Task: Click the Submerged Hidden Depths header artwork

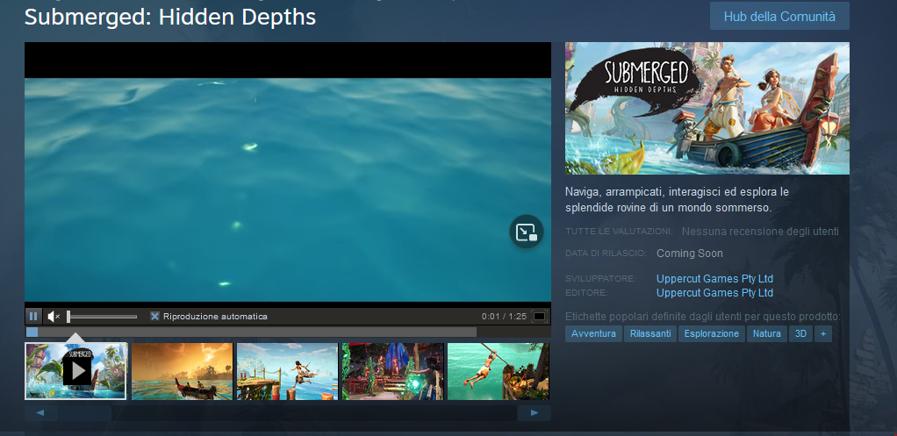Action: [x=707, y=109]
